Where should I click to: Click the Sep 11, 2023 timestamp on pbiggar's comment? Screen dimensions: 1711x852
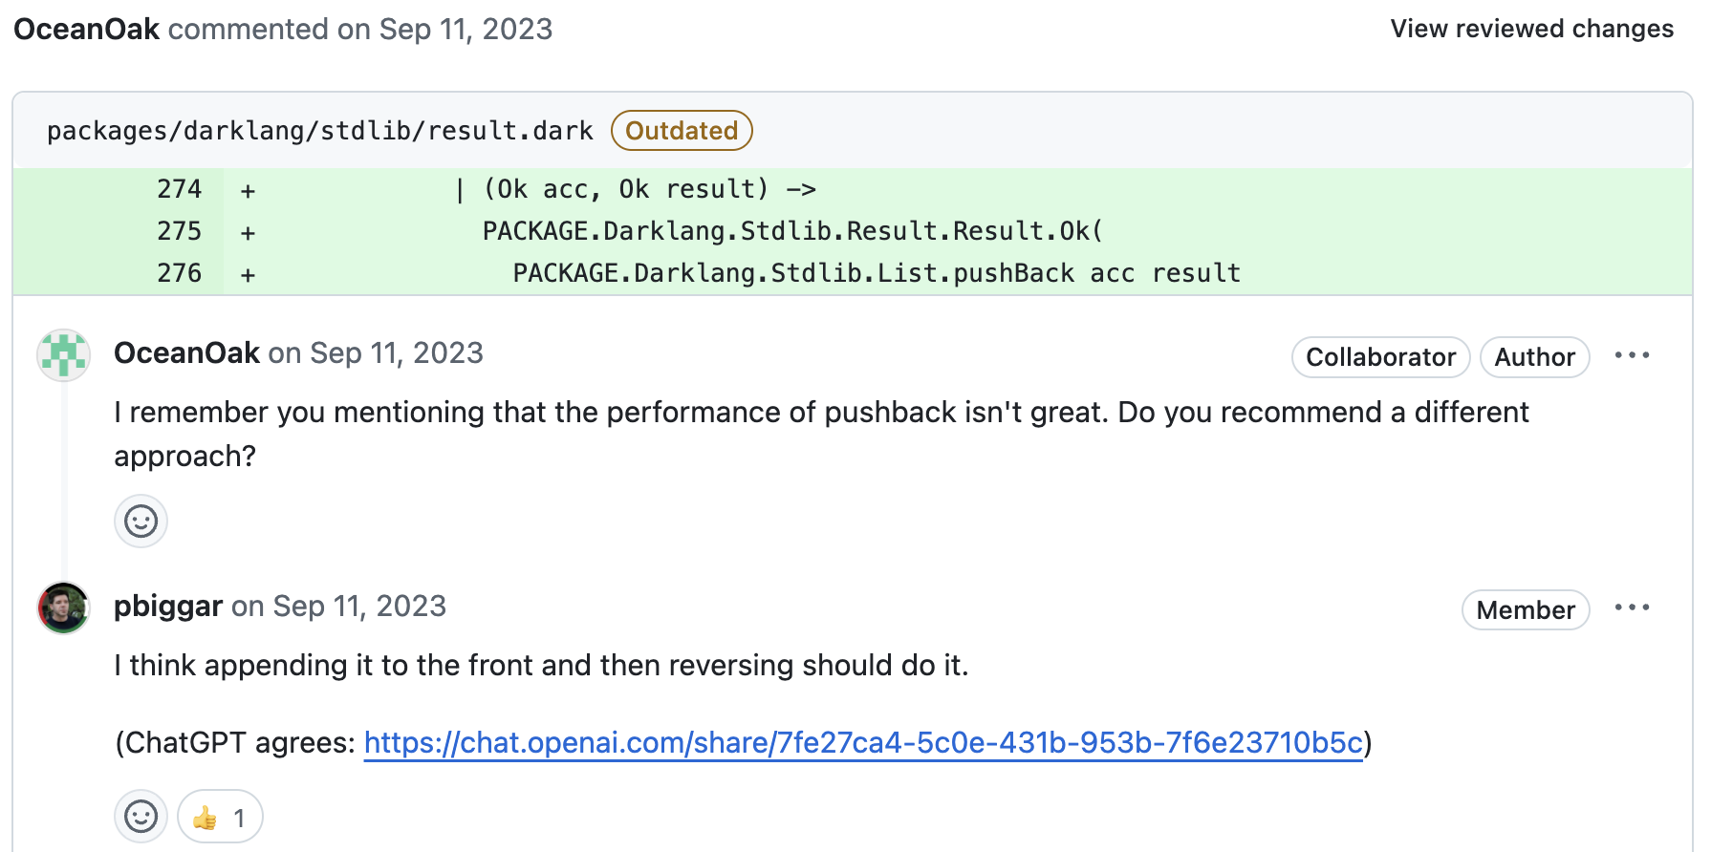[358, 607]
